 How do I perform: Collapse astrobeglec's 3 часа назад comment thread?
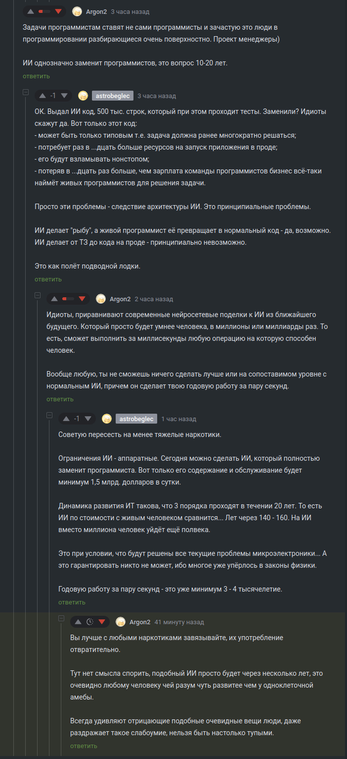pos(25,92)
